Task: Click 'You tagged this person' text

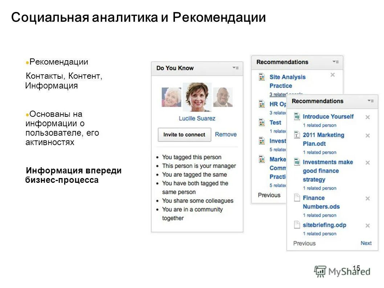Action: [x=192, y=157]
